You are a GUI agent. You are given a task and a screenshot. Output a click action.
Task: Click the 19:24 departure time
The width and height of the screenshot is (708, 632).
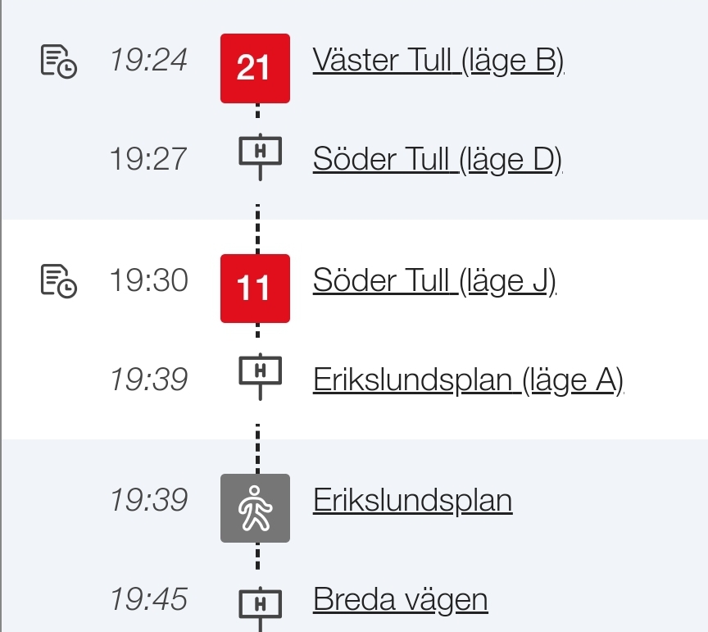[x=148, y=60]
